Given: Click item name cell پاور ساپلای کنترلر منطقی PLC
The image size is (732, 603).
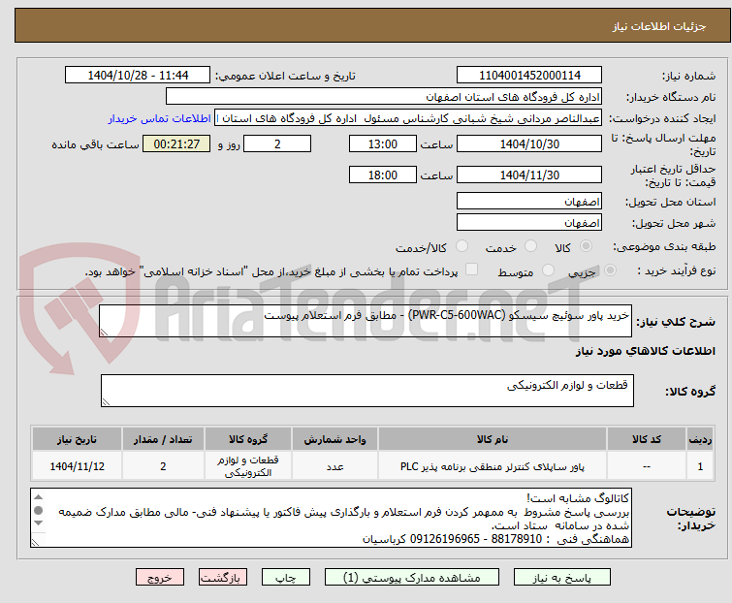Looking at the screenshot, I should click(x=493, y=466).
